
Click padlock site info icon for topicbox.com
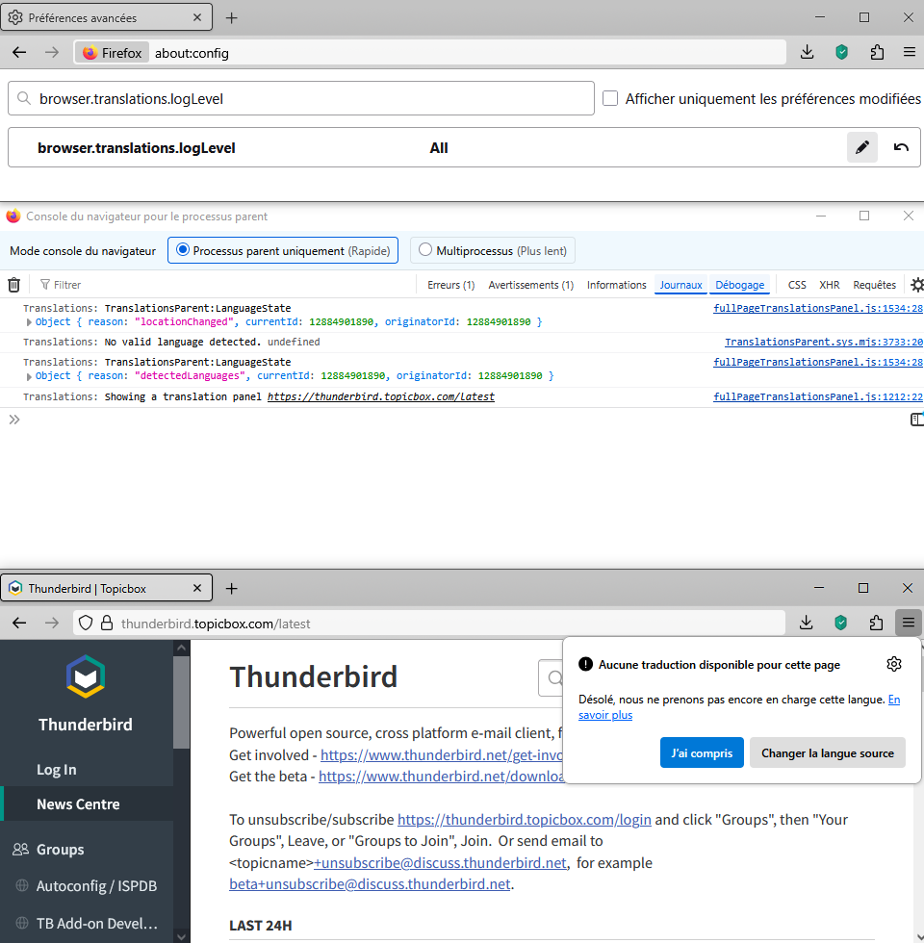[x=107, y=624]
